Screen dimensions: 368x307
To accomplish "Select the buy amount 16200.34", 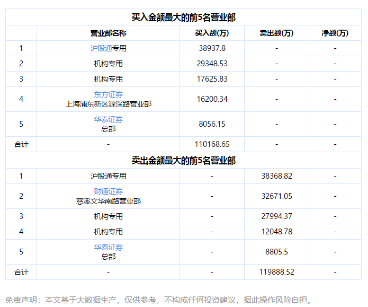I will tap(212, 99).
